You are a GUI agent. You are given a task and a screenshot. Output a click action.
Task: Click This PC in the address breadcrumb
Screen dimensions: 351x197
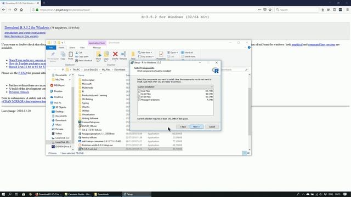pyautogui.click(x=76, y=69)
